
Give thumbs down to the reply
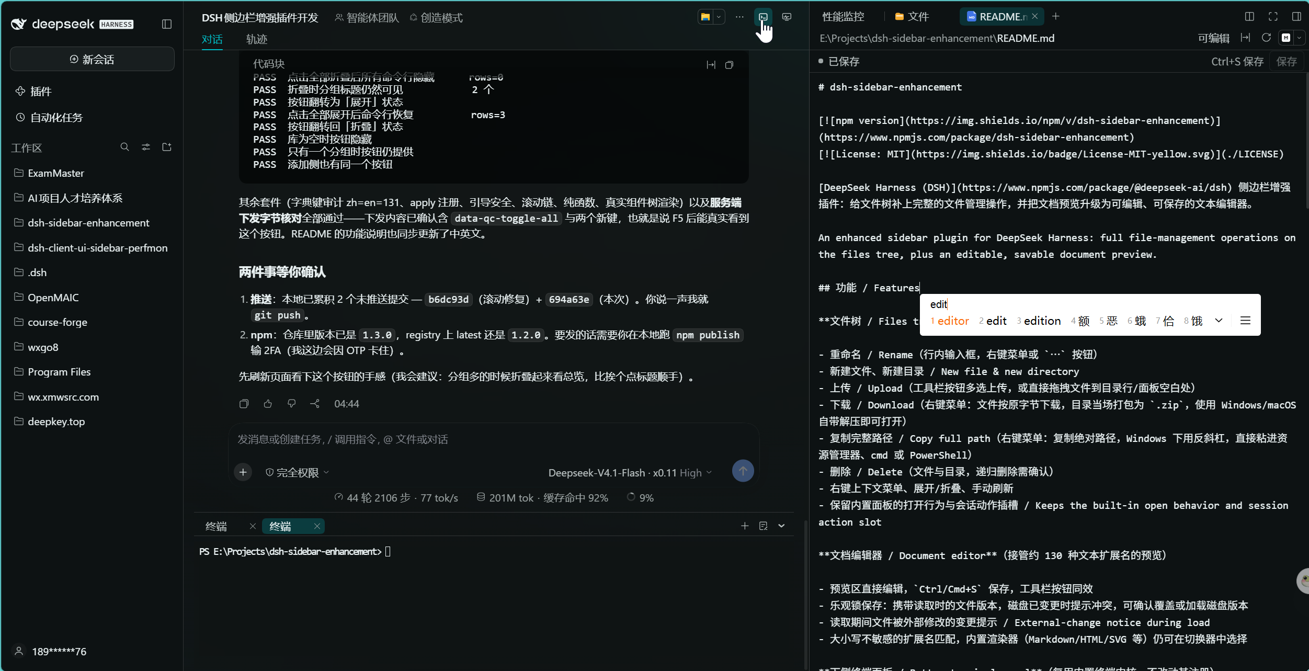(291, 404)
